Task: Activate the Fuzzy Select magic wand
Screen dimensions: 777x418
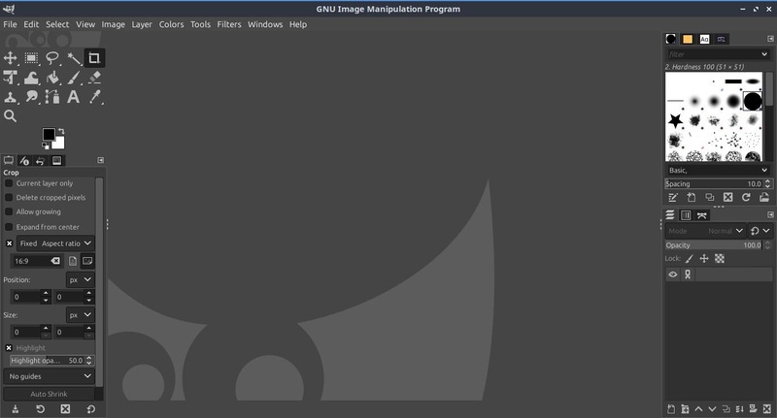Action: (x=74, y=58)
